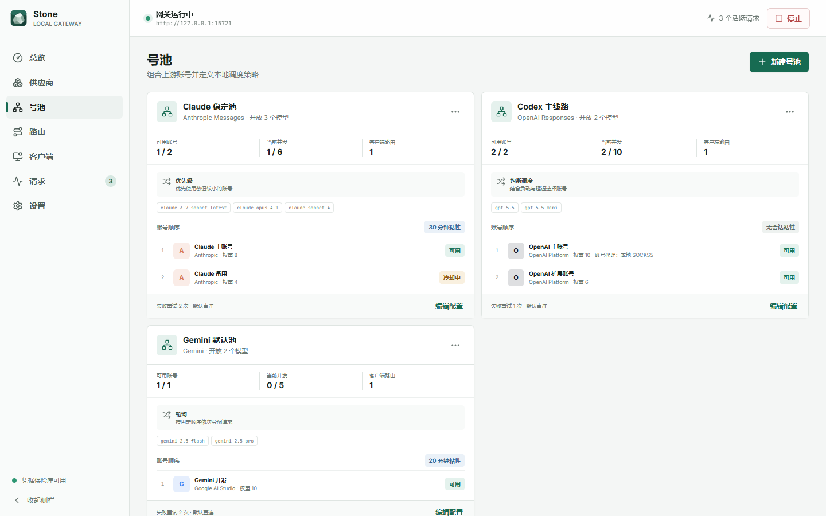Click the OpenAI 主账号 avatar icon
Image resolution: width=826 pixels, height=516 pixels.
click(516, 251)
